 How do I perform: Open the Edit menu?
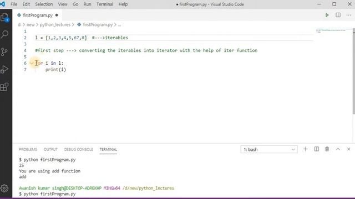(26, 4)
